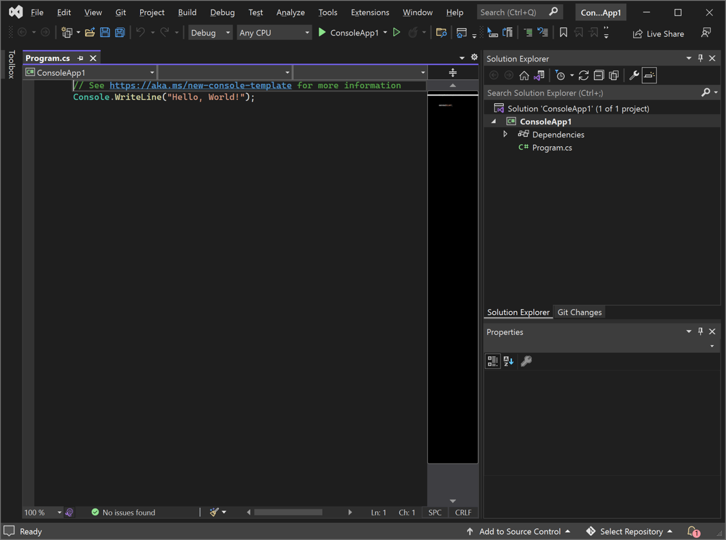Collapse the ConsoleApp1 project node
This screenshot has width=726, height=540.
click(494, 122)
